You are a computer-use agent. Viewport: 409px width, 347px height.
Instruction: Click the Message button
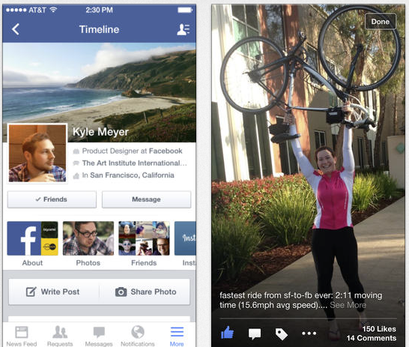click(x=146, y=199)
